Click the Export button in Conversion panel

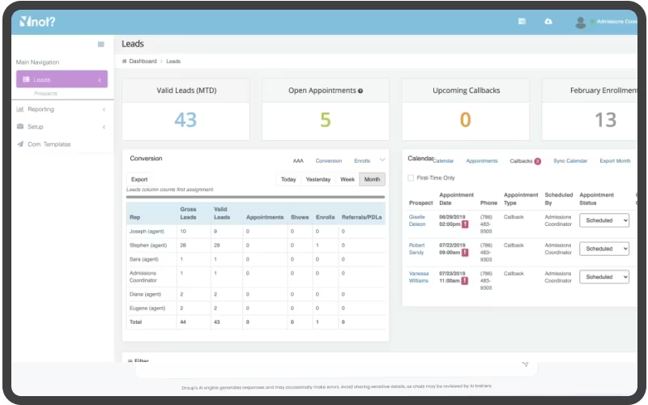click(139, 179)
